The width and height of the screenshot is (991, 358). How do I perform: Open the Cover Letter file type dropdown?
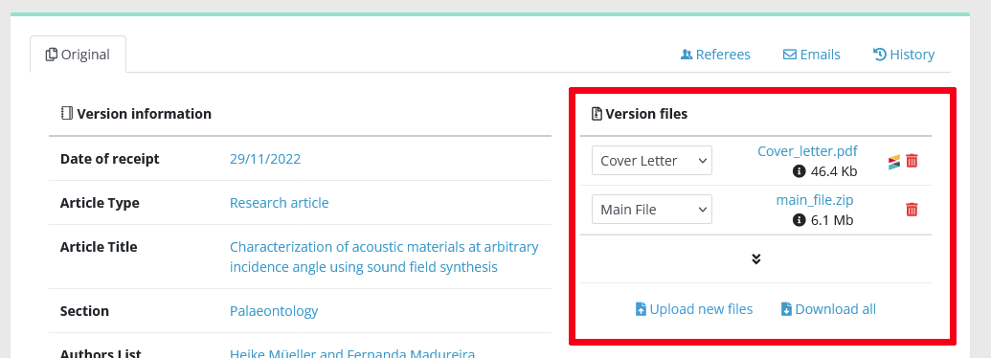[x=652, y=161]
